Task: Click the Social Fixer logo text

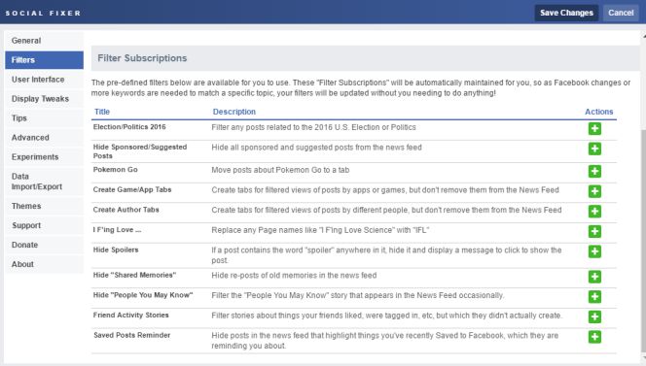Action: click(x=43, y=14)
